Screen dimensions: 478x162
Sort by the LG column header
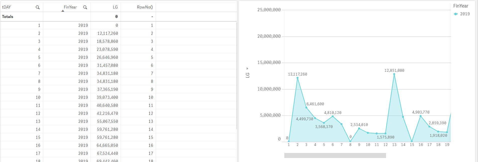click(x=115, y=7)
